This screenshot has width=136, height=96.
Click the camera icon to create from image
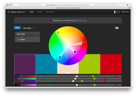coord(117,28)
